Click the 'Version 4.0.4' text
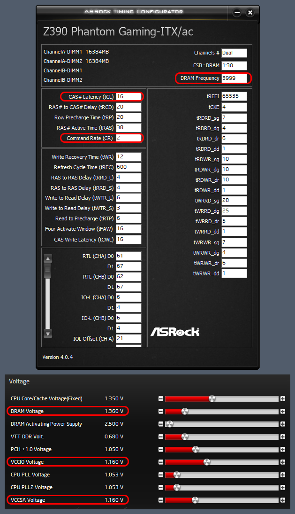295x514 pixels. click(58, 357)
